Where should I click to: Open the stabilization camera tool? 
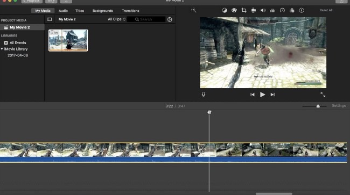tap(254, 10)
